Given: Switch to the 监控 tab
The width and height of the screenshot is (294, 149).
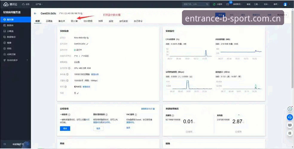Looking at the screenshot, I should [x=111, y=21].
